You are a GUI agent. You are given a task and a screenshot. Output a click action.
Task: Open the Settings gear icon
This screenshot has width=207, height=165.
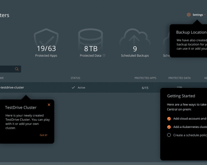coord(188,15)
